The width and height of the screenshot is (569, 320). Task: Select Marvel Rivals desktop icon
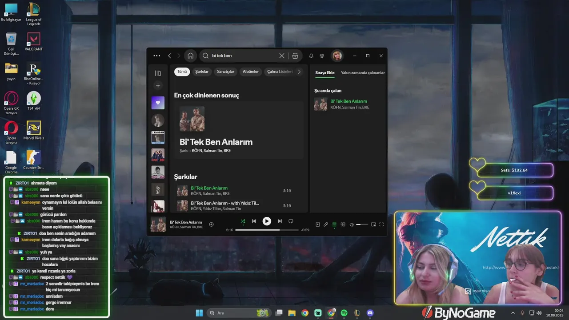[34, 130]
